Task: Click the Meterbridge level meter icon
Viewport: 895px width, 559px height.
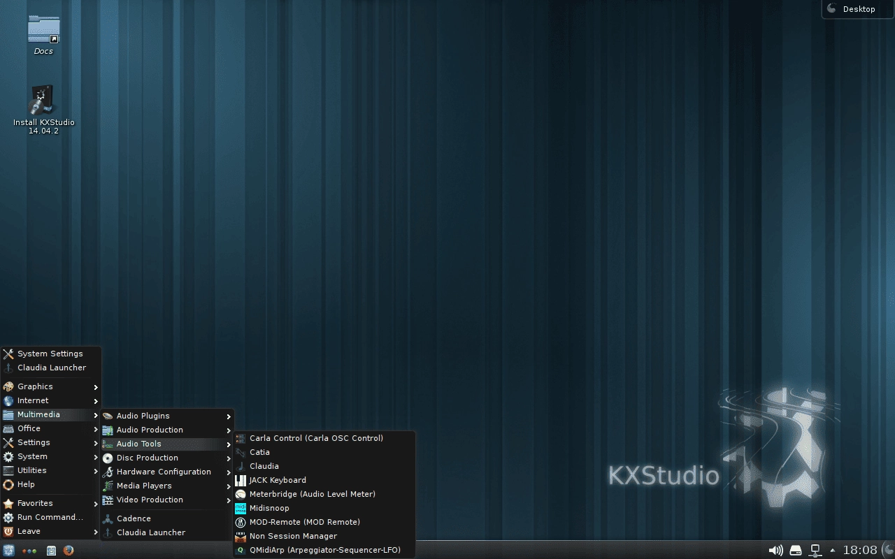Action: (x=241, y=494)
